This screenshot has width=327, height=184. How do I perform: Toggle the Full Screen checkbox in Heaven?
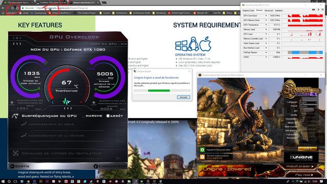coord(300,135)
